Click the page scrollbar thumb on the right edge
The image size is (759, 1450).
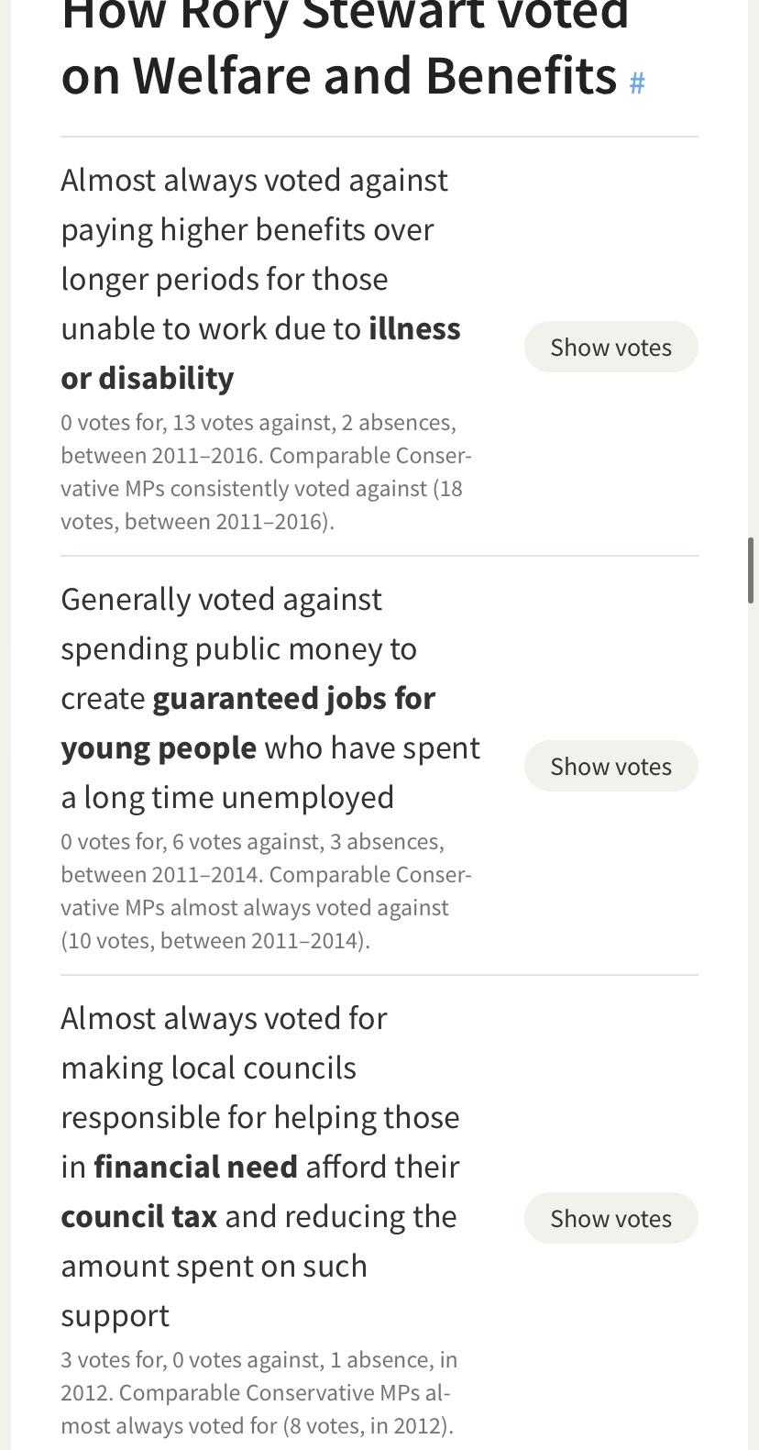(x=752, y=570)
